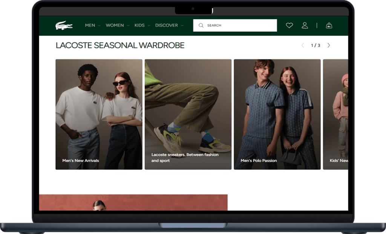Click the Lacoste crocodile logo
Viewport: 386px width, 234px height.
[x=64, y=26]
